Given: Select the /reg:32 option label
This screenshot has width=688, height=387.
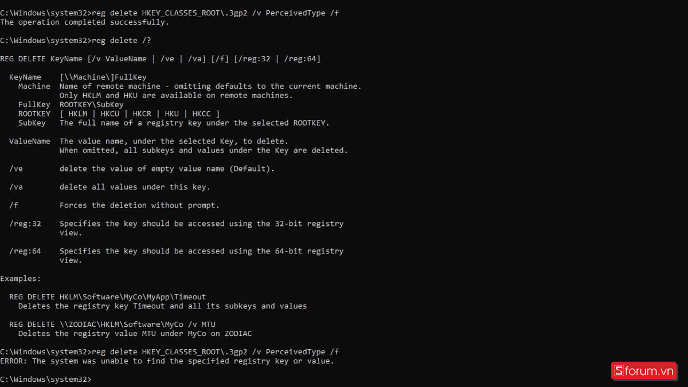Looking at the screenshot, I should point(25,224).
